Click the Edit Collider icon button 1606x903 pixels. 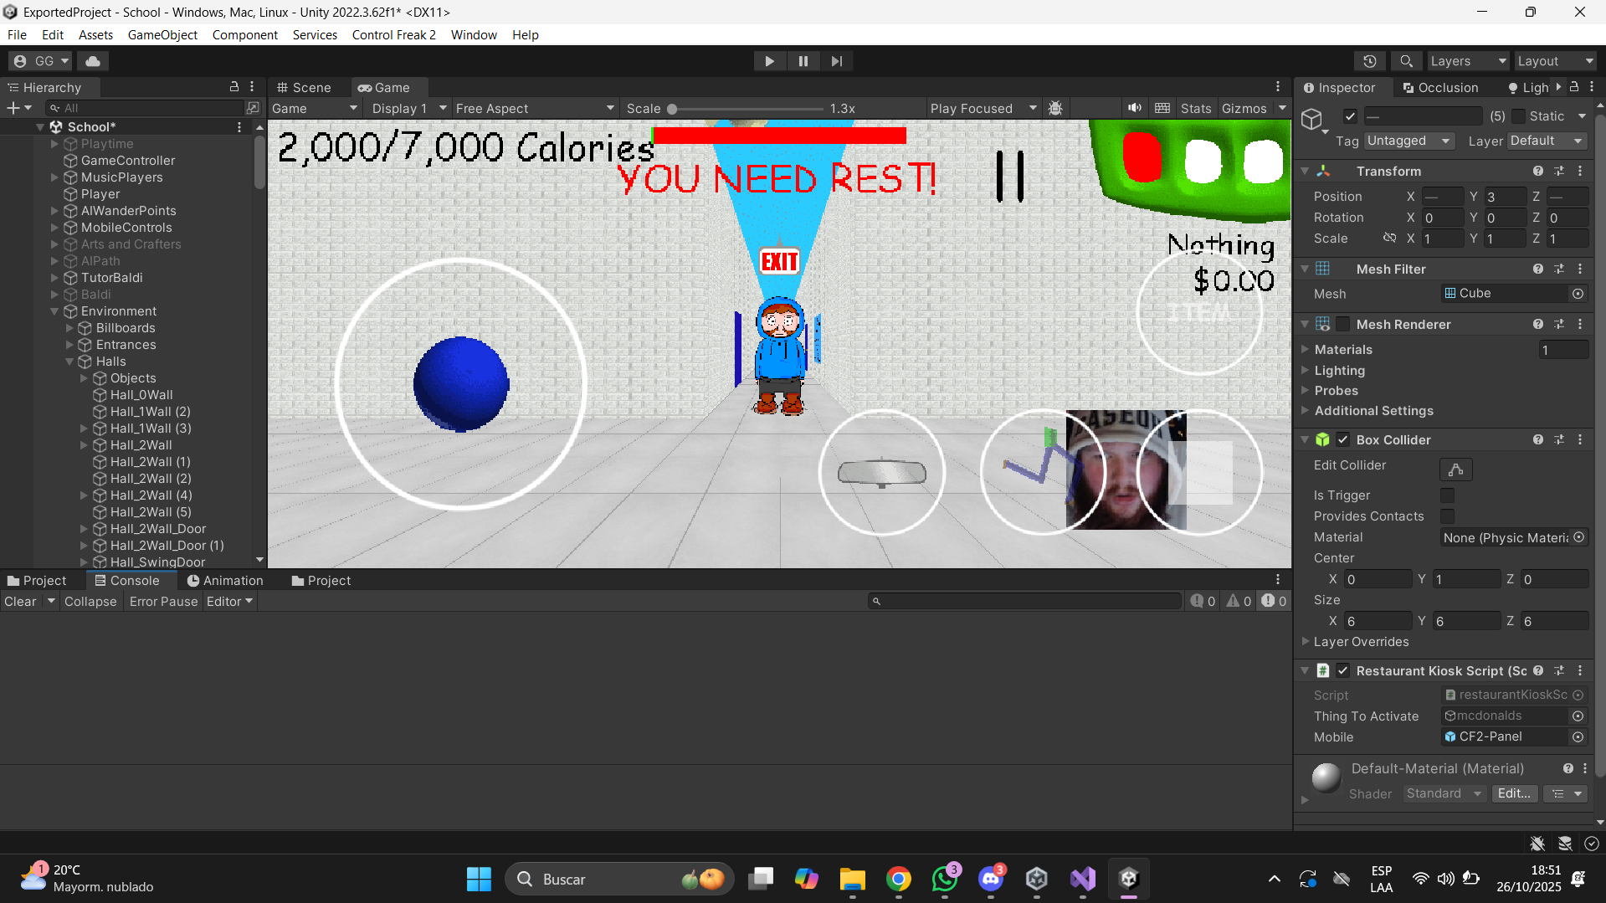(1455, 469)
